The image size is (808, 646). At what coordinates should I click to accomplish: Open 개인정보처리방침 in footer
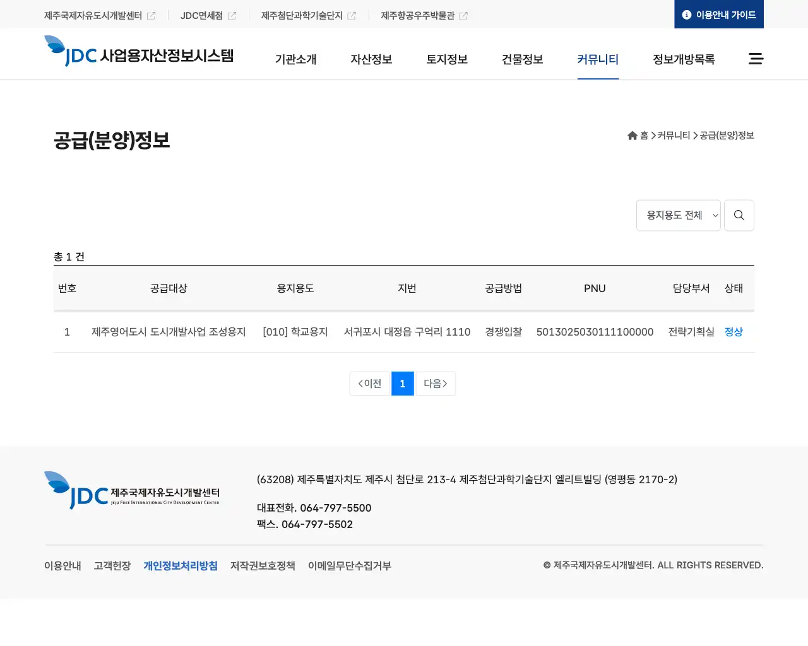(180, 566)
